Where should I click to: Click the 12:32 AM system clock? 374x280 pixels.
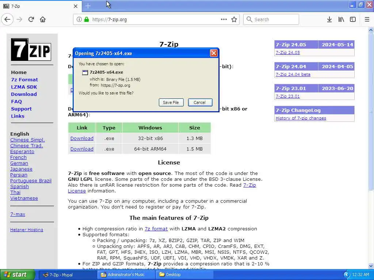click(x=360, y=275)
